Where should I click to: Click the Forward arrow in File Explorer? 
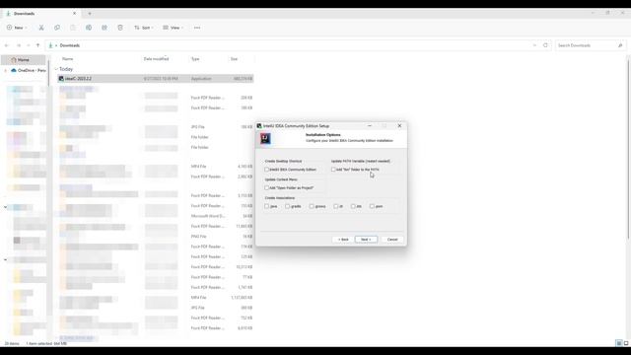point(19,45)
